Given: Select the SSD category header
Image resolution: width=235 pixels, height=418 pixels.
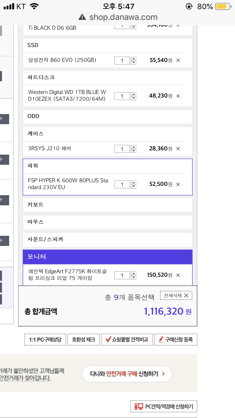Looking at the screenshot, I should 107,45.
